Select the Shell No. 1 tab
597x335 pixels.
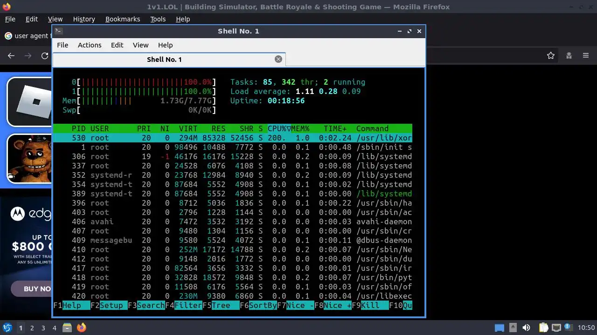[169, 59]
